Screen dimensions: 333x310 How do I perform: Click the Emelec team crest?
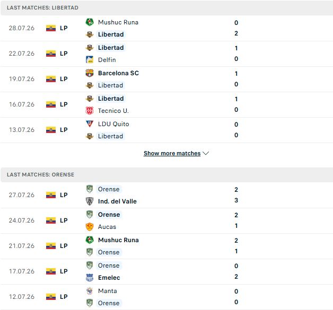tap(90, 278)
